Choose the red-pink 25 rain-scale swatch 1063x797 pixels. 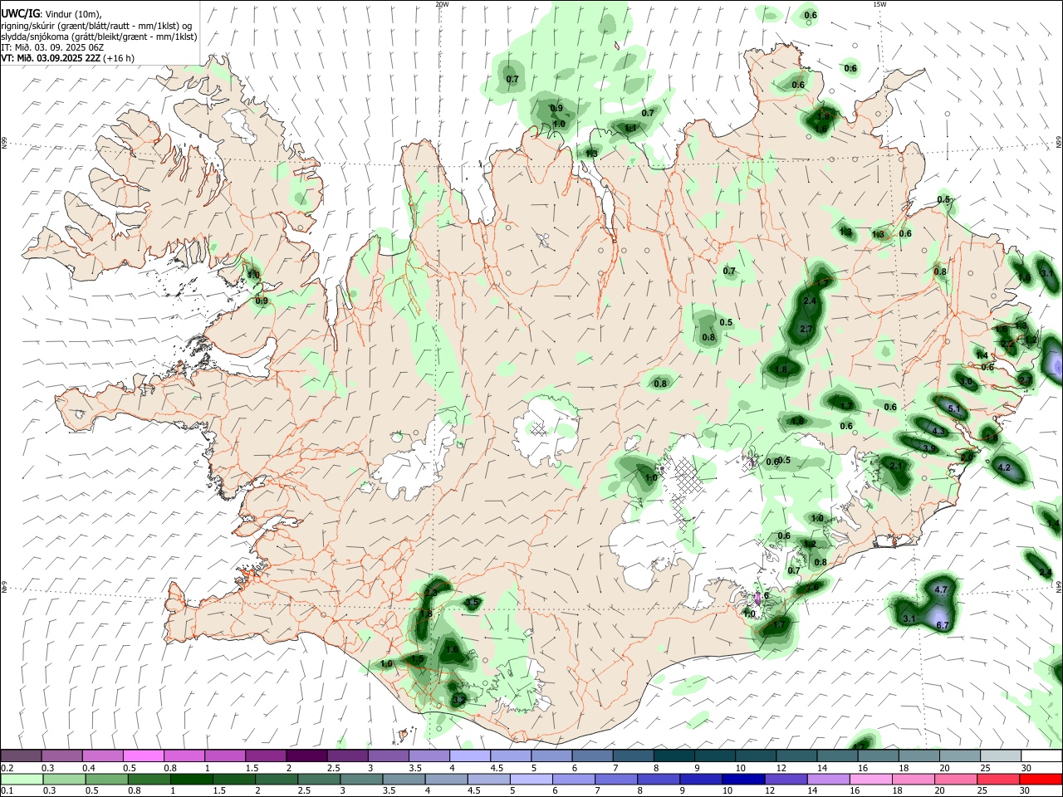click(998, 779)
